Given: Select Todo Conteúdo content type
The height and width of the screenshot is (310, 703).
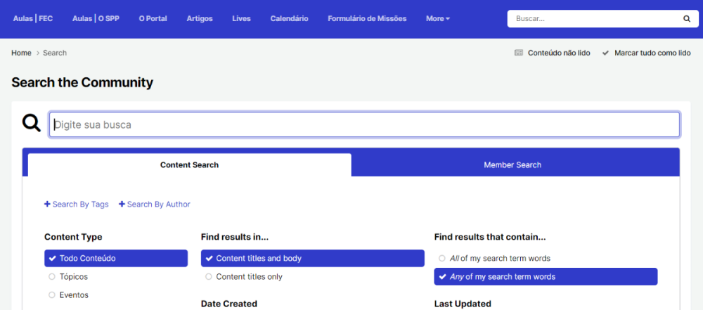Looking at the screenshot, I should pyautogui.click(x=115, y=259).
